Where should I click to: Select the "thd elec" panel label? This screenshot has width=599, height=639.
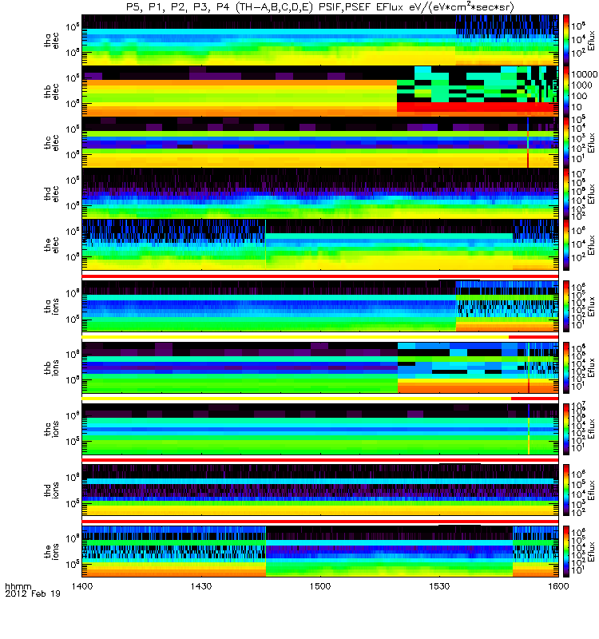(x=52, y=193)
